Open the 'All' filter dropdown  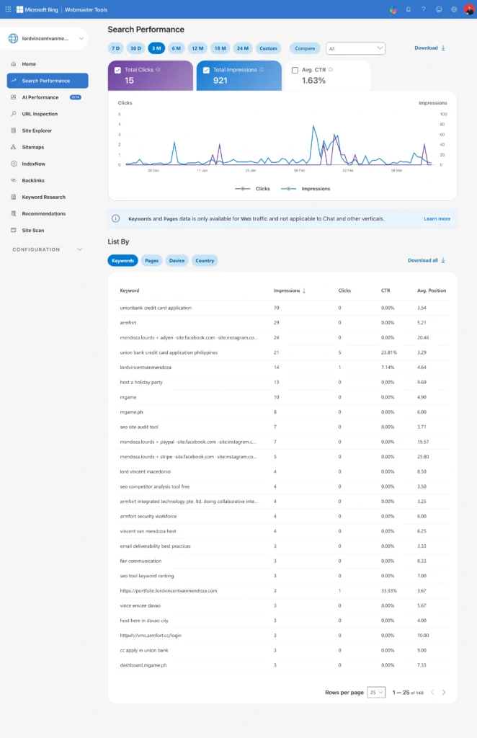356,48
